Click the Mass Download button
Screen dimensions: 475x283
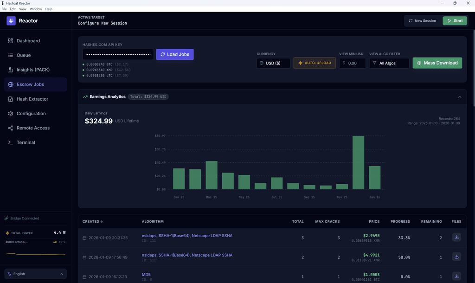click(x=437, y=63)
